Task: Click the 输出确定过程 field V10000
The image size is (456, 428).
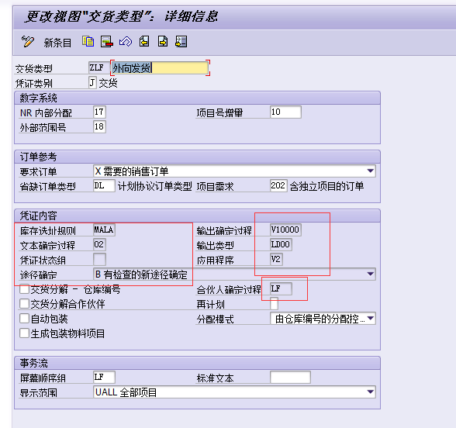Action: [285, 230]
